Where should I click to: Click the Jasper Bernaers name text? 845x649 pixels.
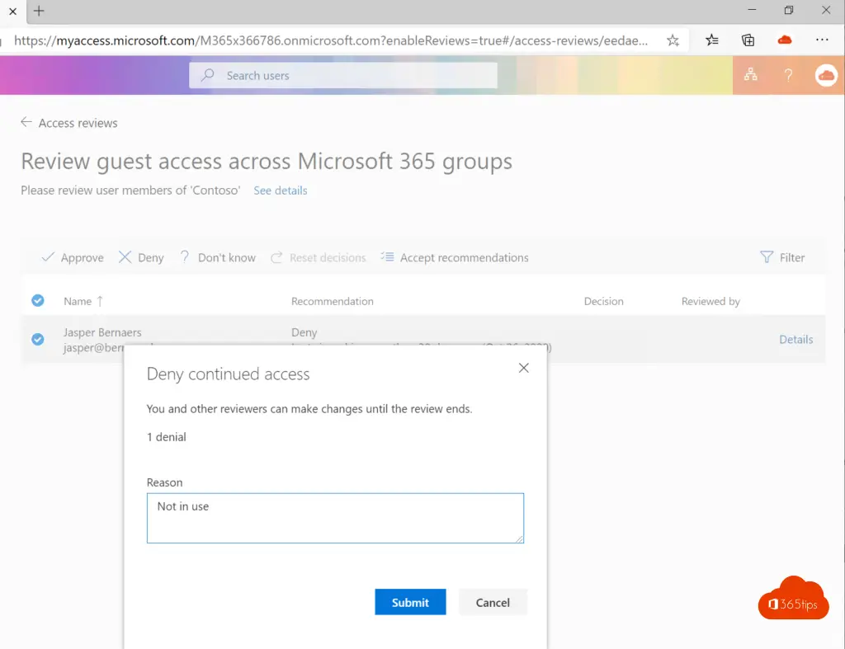102,332
